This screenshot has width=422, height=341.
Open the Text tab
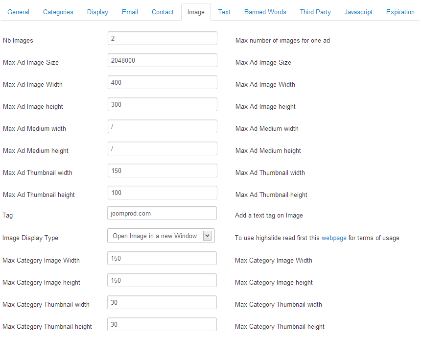pos(224,12)
